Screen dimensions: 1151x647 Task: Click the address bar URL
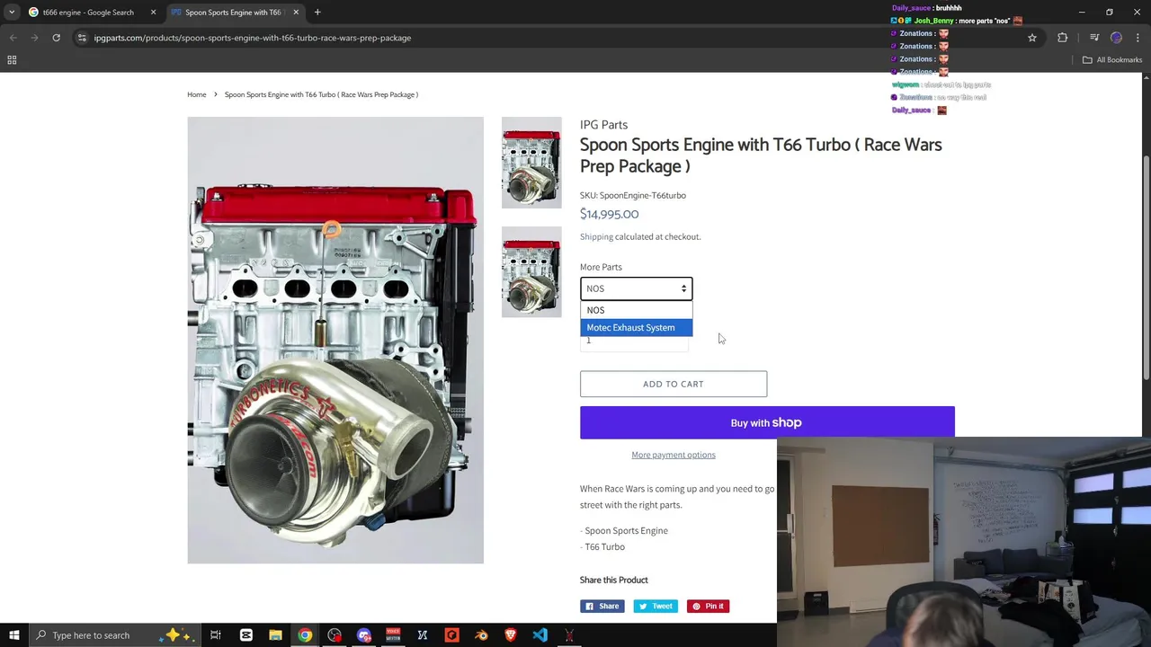[253, 38]
